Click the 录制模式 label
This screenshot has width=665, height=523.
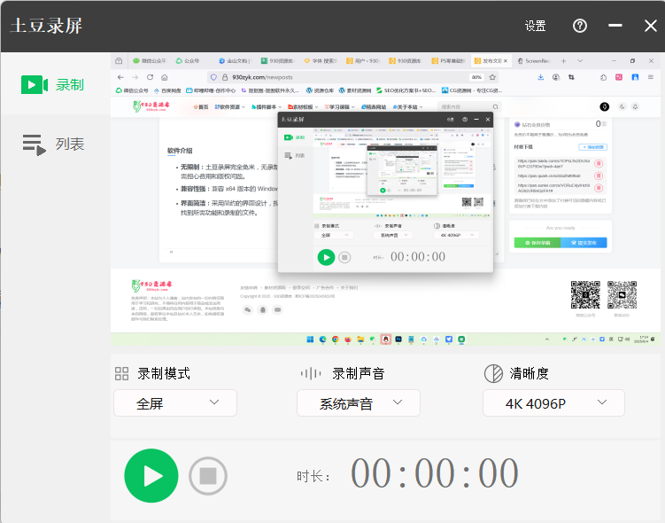tap(164, 373)
